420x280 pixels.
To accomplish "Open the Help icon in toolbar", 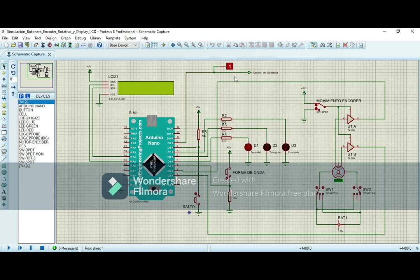I will (100, 45).
